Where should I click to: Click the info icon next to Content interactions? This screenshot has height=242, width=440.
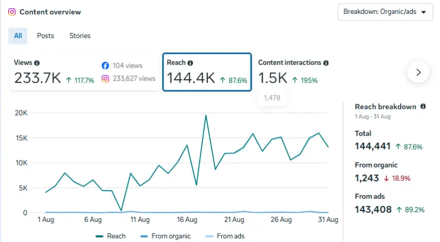[x=326, y=63]
